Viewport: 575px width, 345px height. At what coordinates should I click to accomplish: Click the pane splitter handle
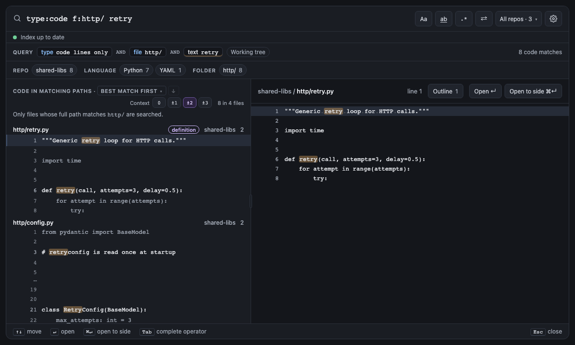pyautogui.click(x=251, y=202)
